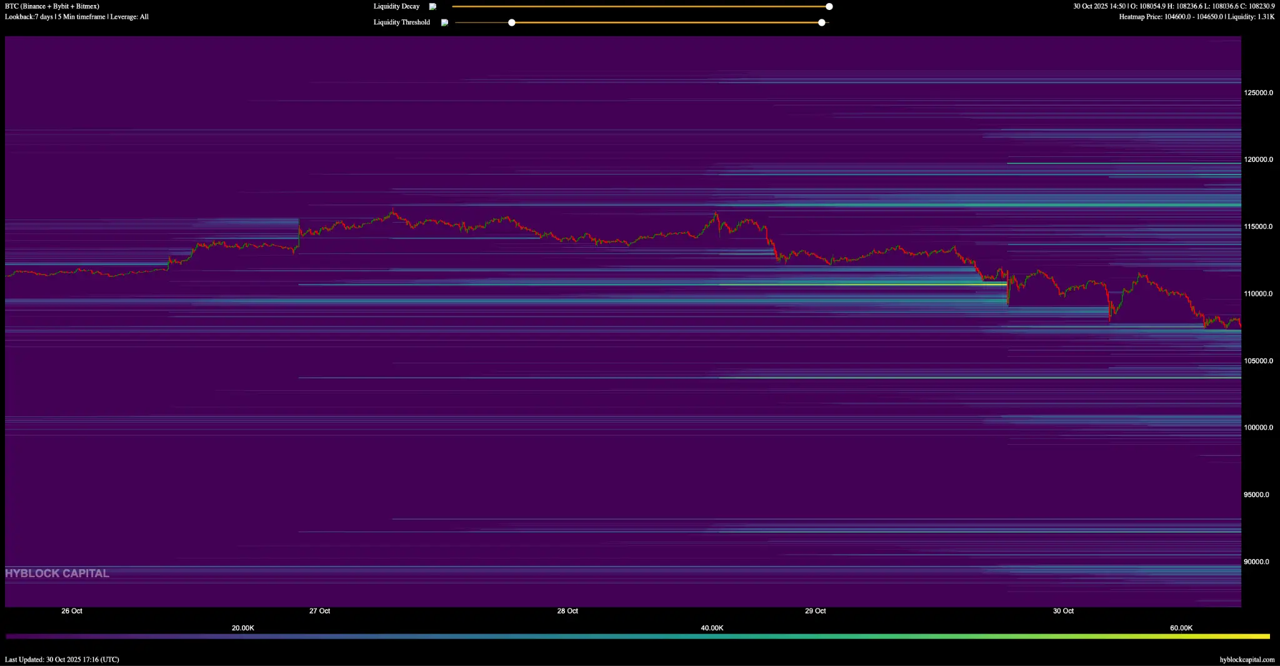The width and height of the screenshot is (1280, 666).
Task: Click the 60.00K mark on the color scale
Action: pyautogui.click(x=1181, y=628)
